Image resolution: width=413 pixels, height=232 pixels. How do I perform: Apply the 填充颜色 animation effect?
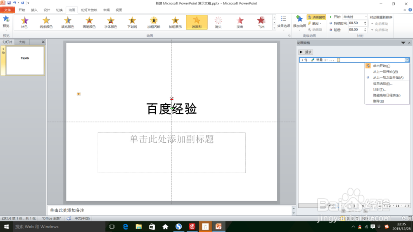pos(68,22)
